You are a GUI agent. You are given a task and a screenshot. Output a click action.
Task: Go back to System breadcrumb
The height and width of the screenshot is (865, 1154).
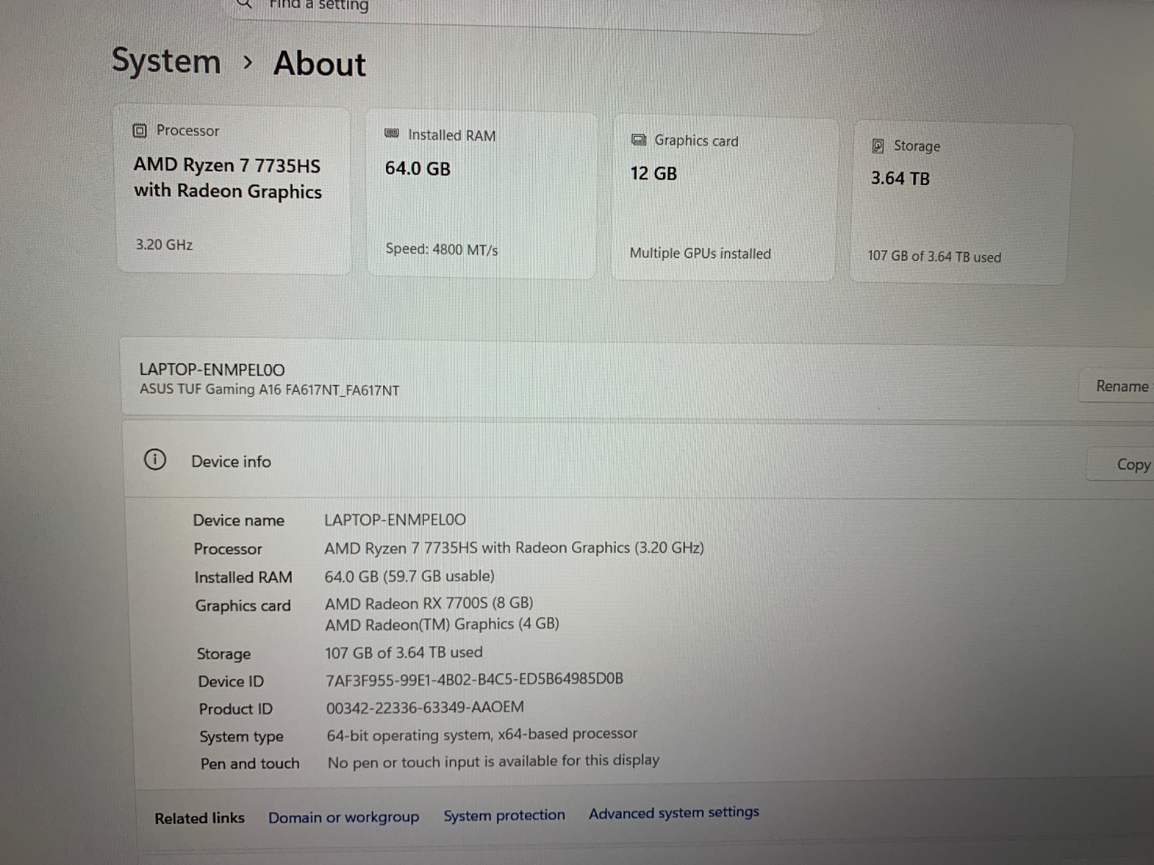point(166,61)
